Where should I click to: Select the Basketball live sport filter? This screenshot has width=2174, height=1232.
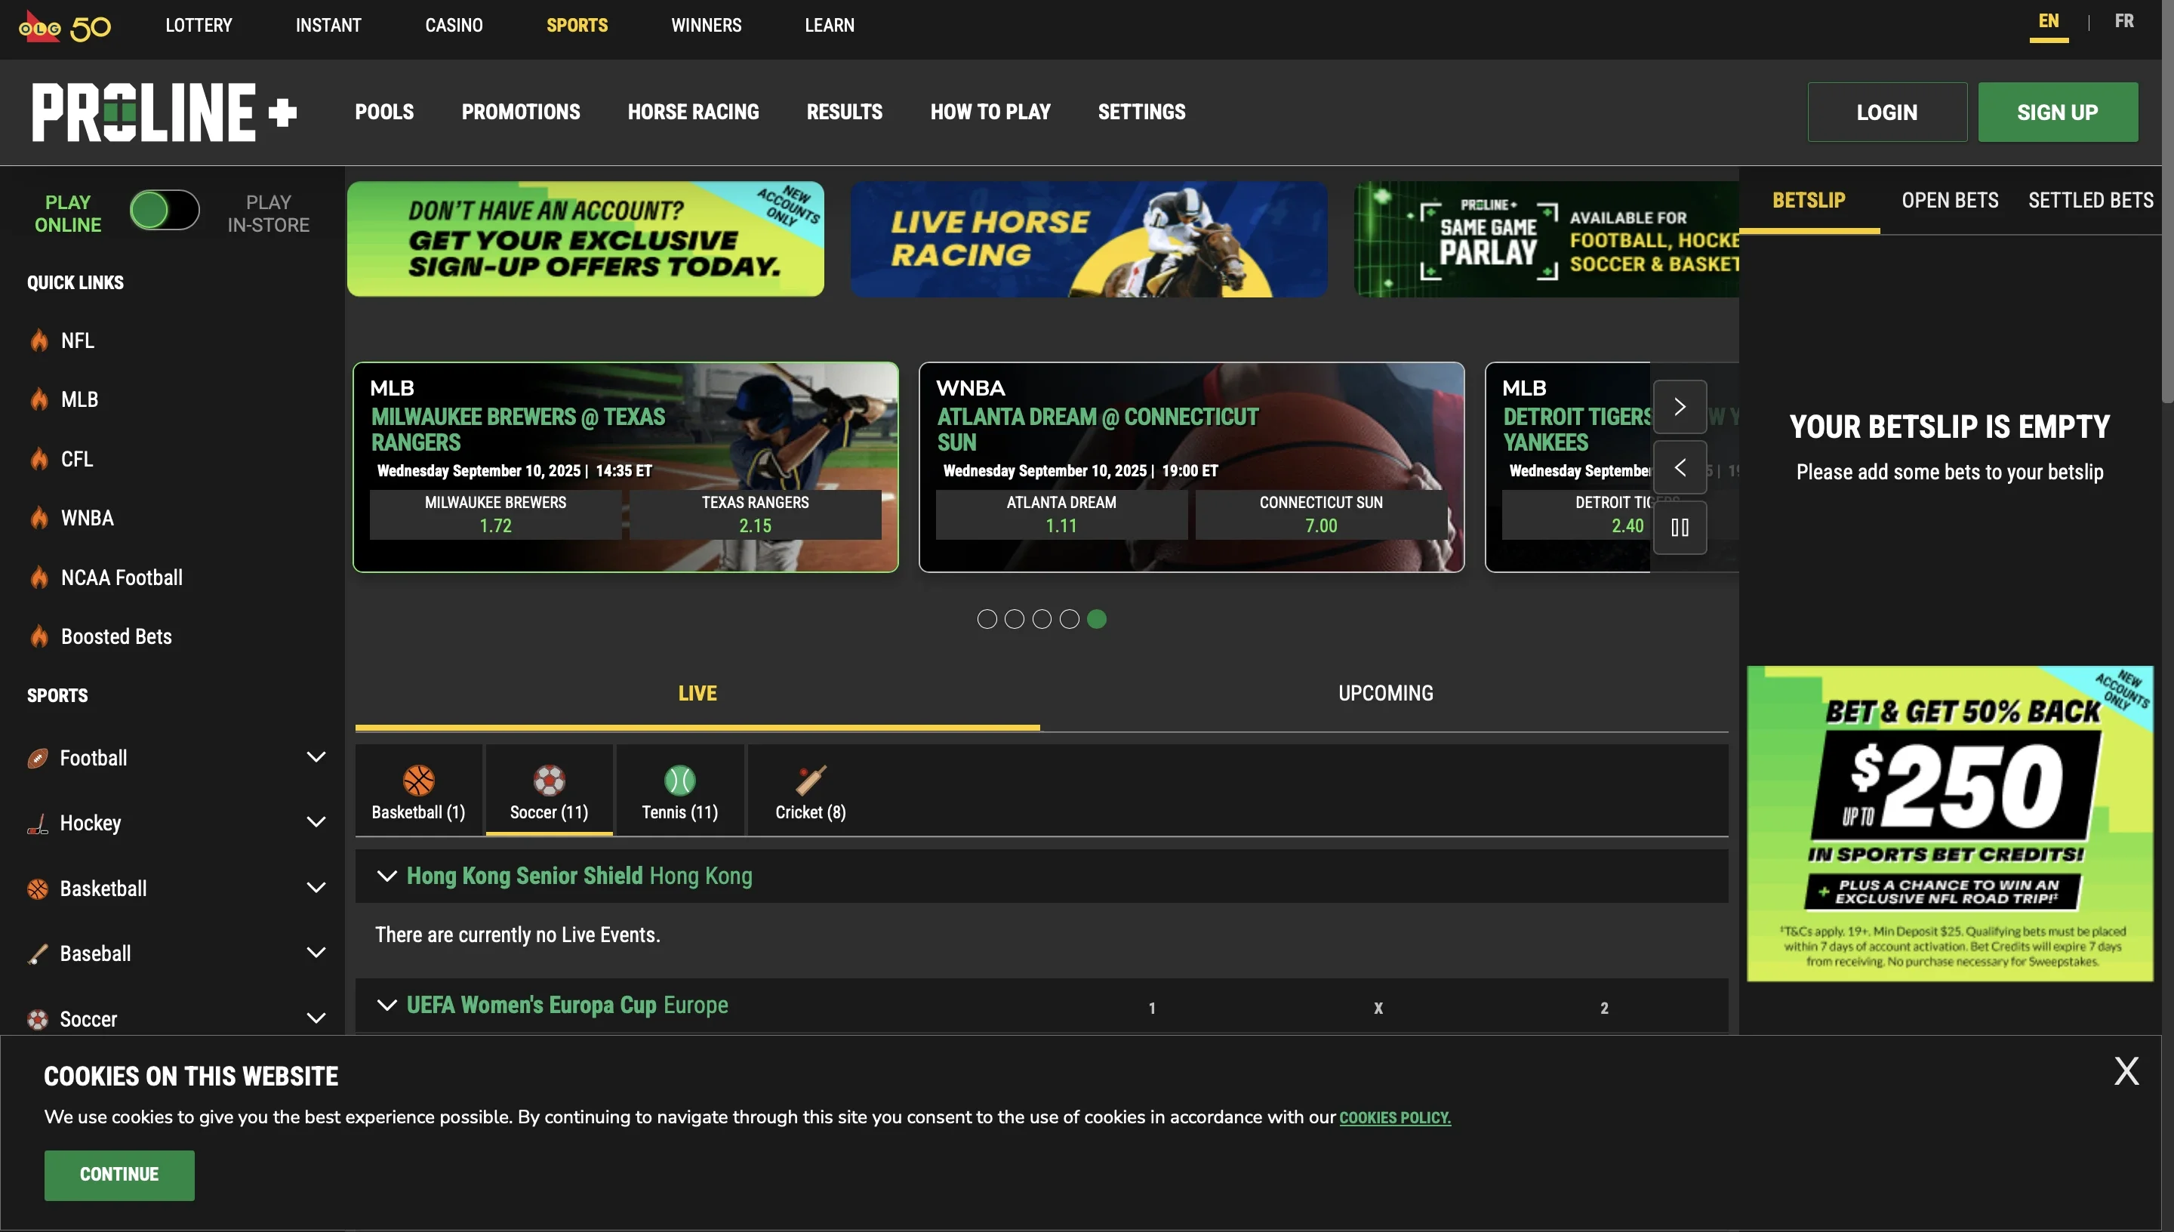418,791
